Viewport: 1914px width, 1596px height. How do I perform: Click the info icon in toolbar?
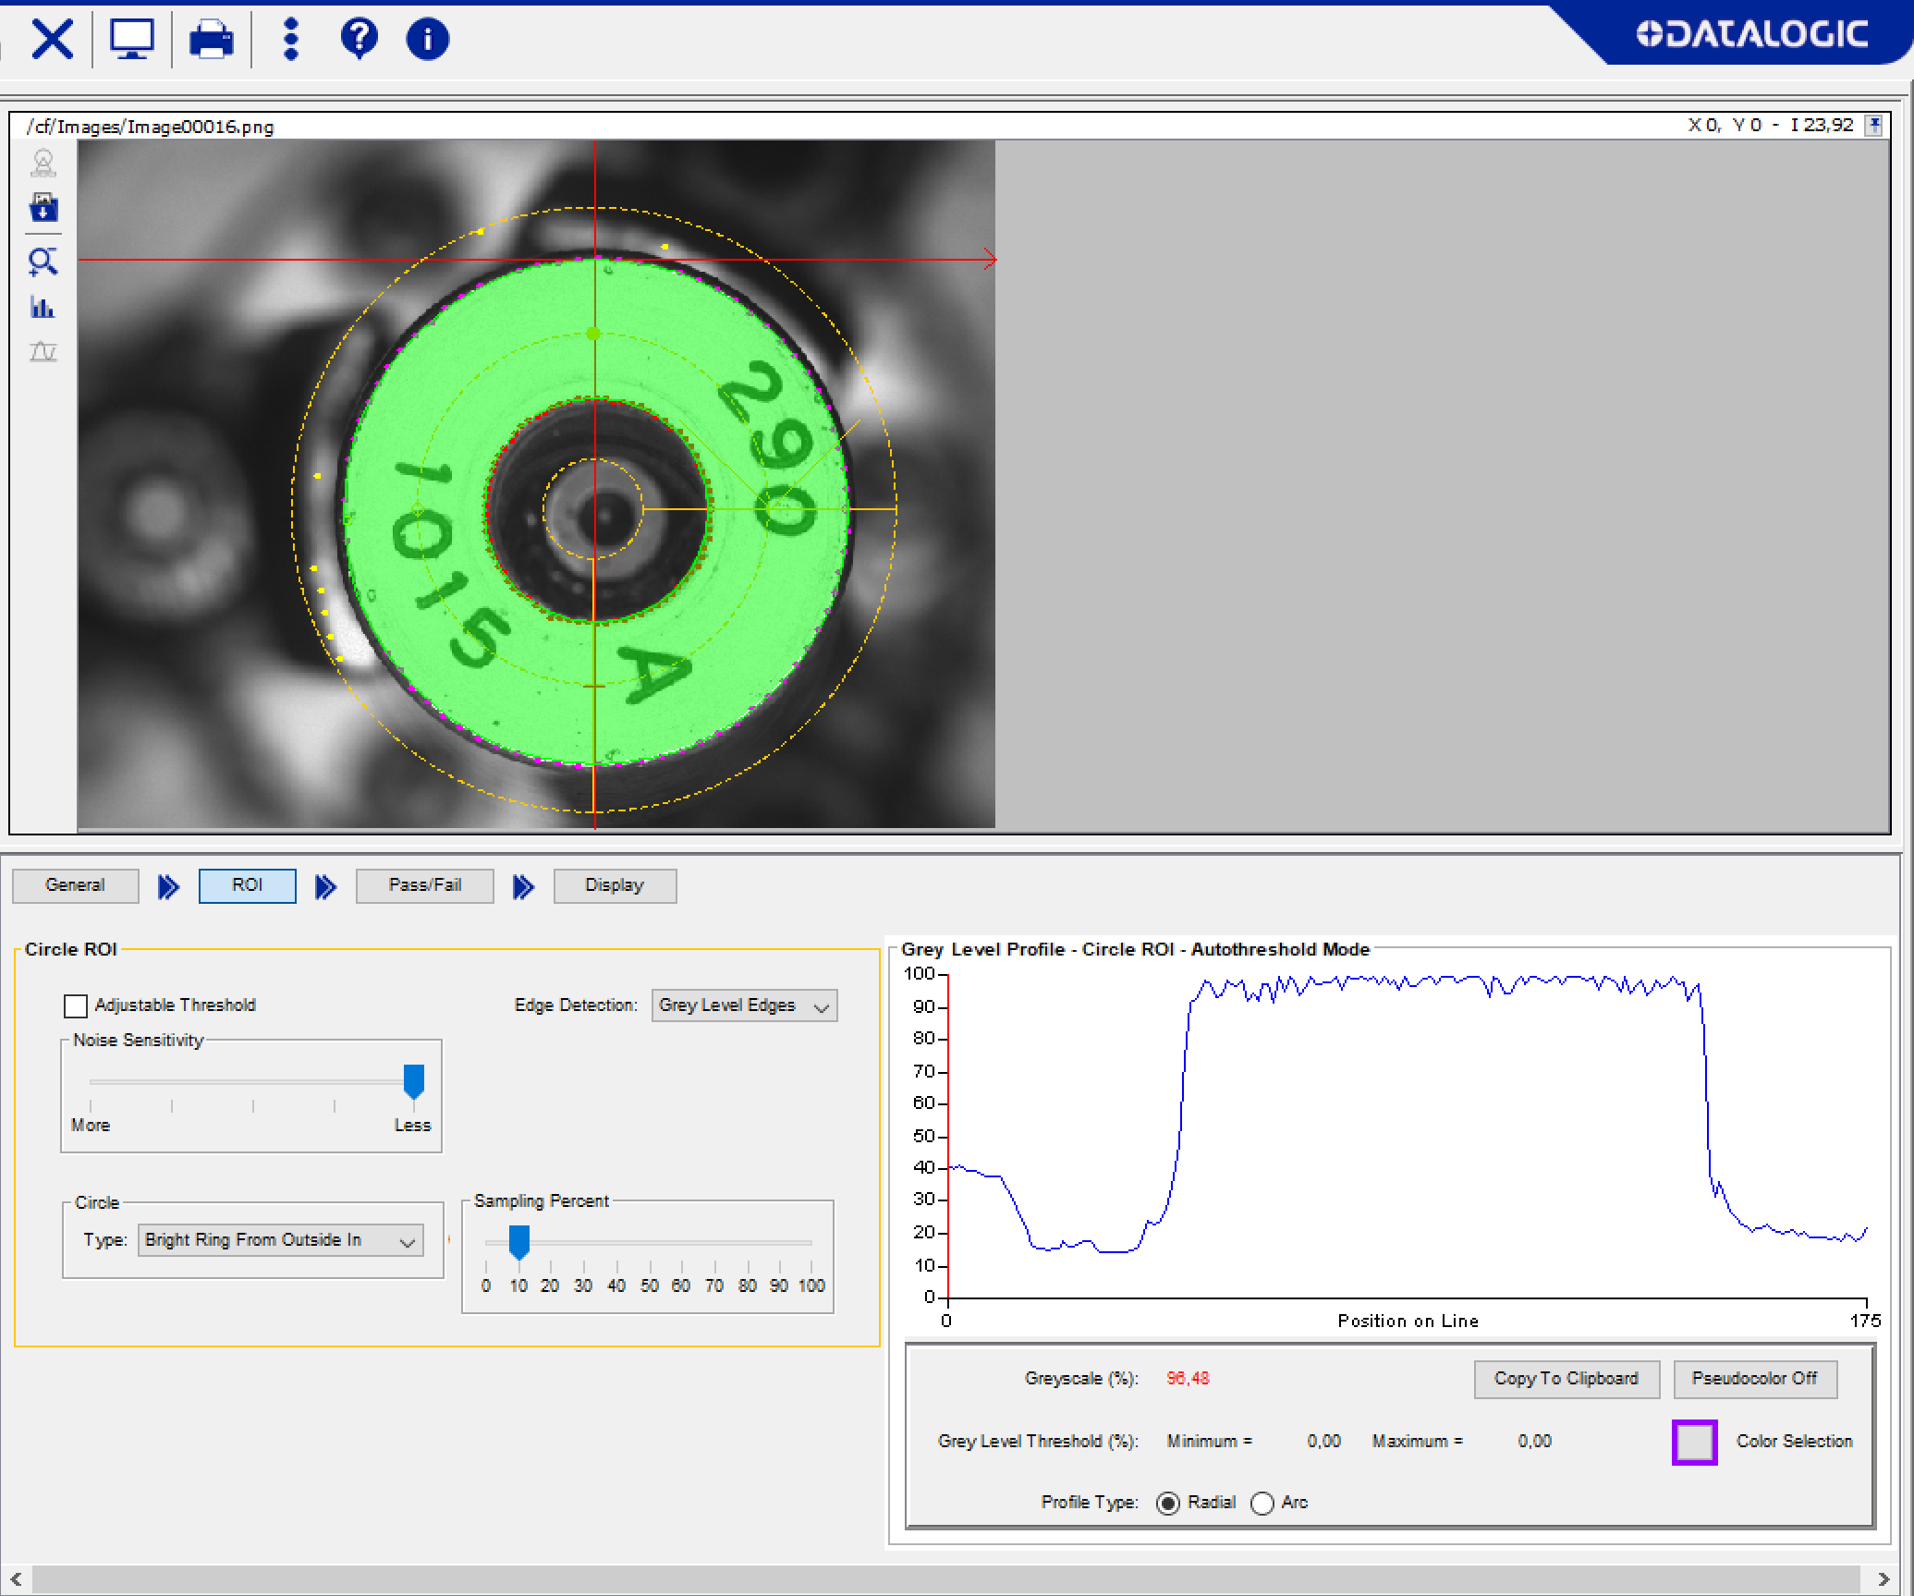click(x=427, y=39)
